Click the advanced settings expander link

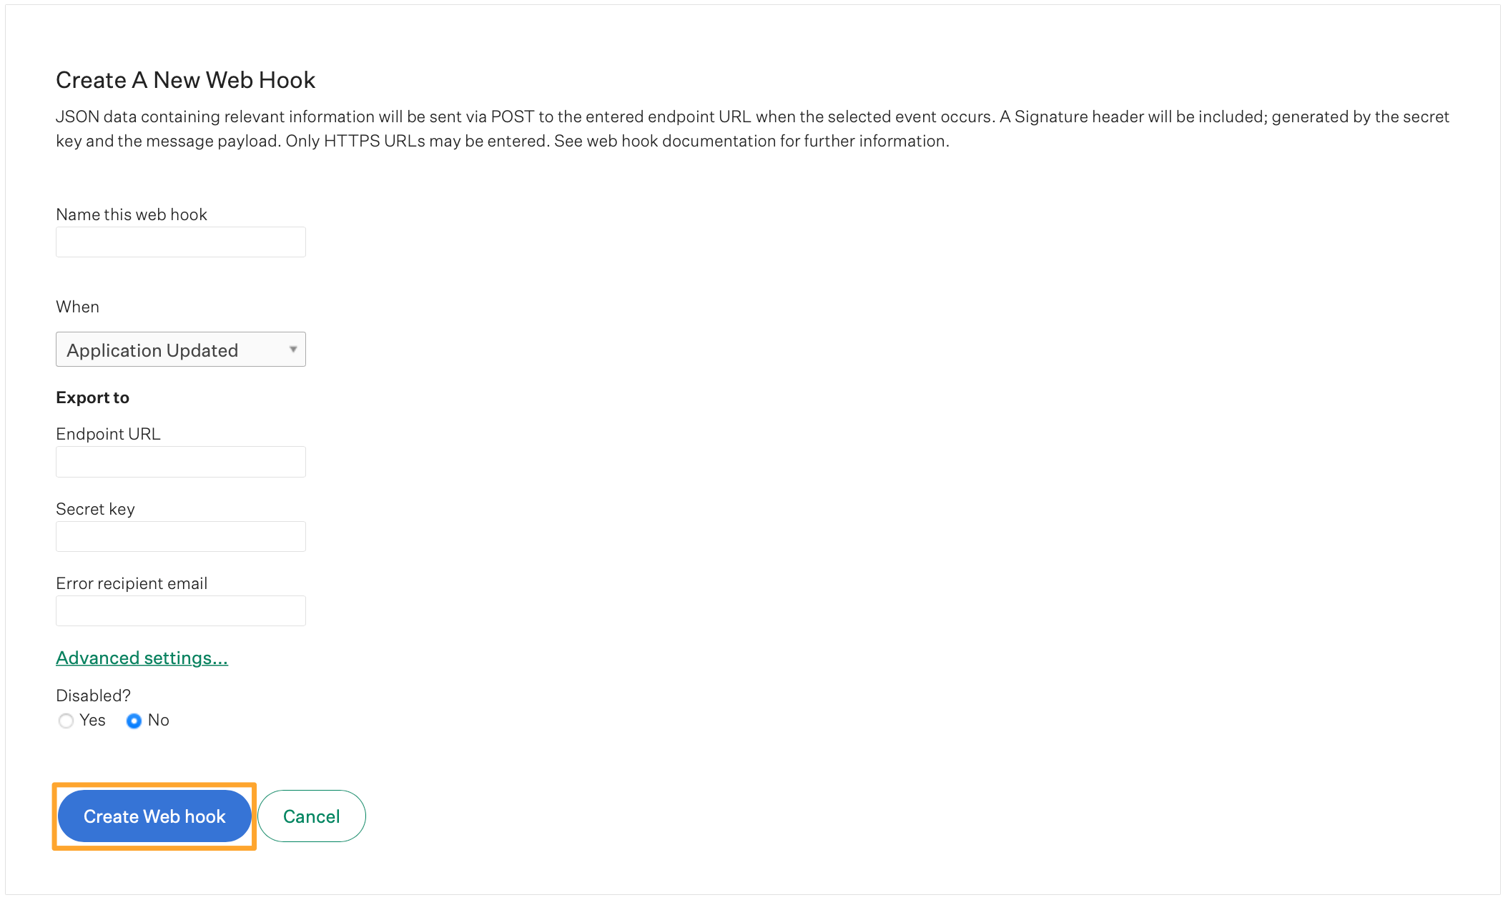pyautogui.click(x=142, y=657)
